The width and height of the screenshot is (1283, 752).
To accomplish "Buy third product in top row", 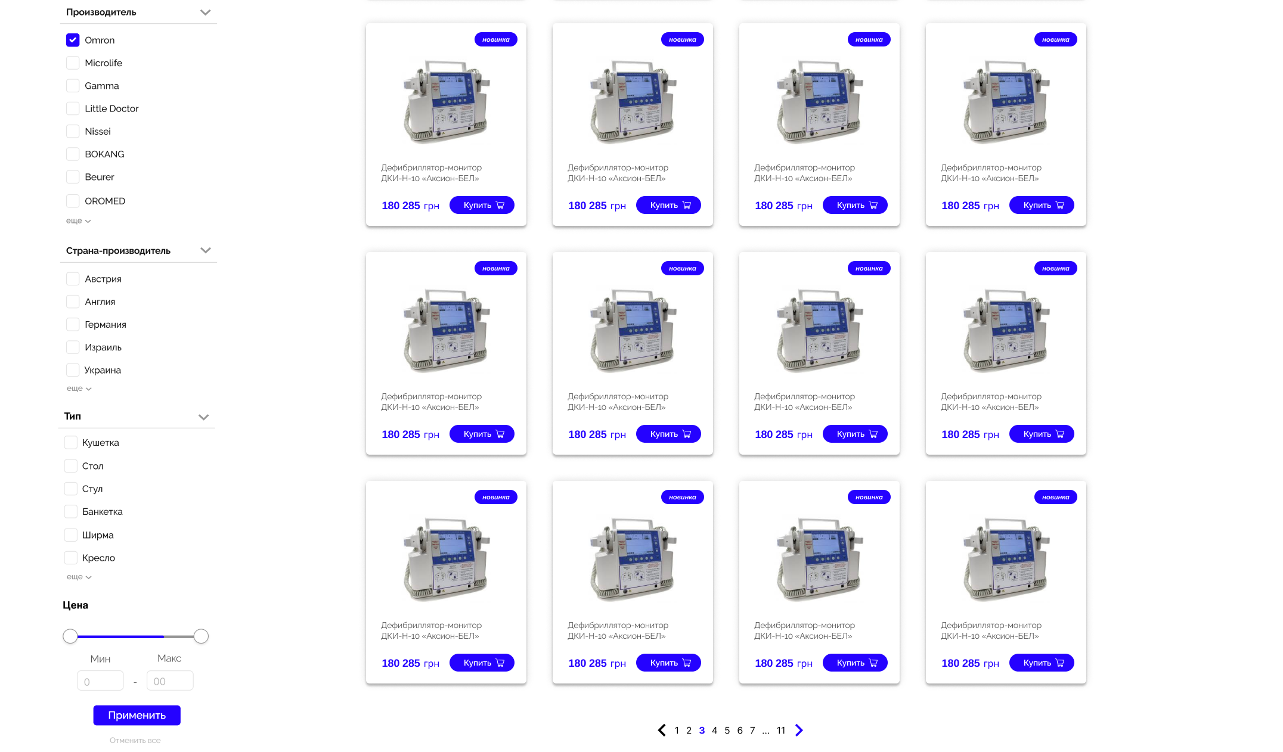I will coord(855,205).
